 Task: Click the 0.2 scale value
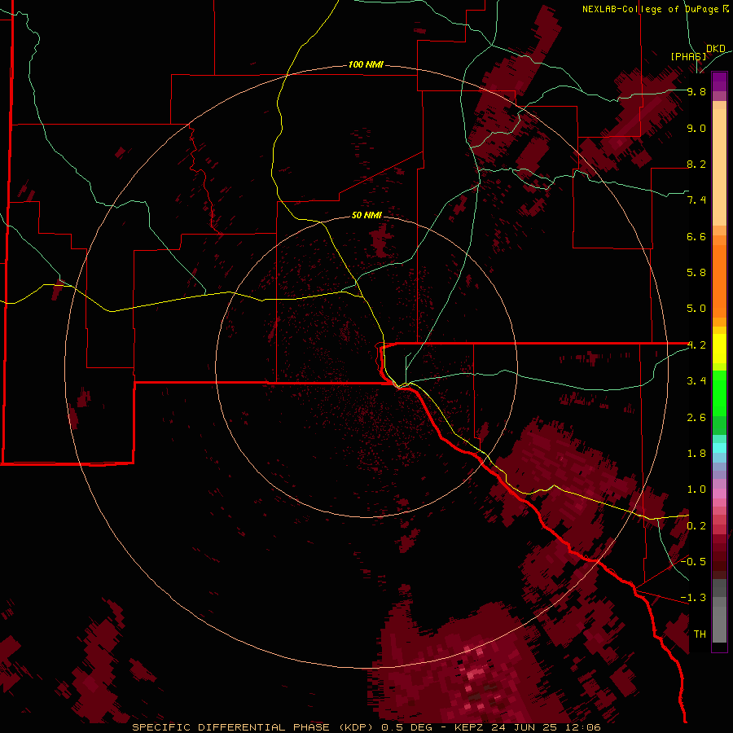click(696, 526)
